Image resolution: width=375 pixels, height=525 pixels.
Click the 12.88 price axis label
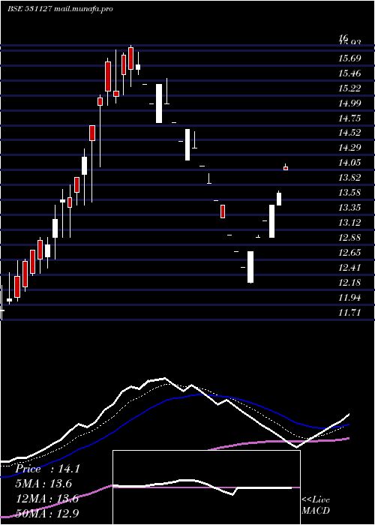click(x=349, y=238)
